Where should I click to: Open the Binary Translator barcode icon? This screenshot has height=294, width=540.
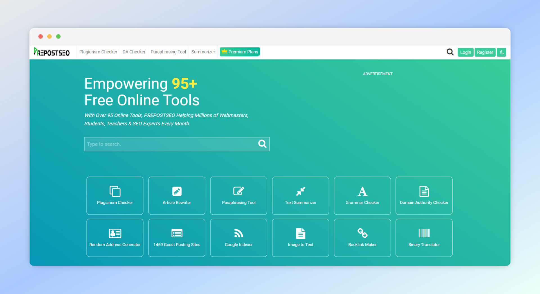point(424,233)
